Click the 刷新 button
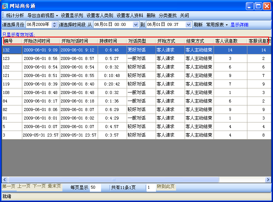This screenshot has height=202, width=273. coord(198,25)
